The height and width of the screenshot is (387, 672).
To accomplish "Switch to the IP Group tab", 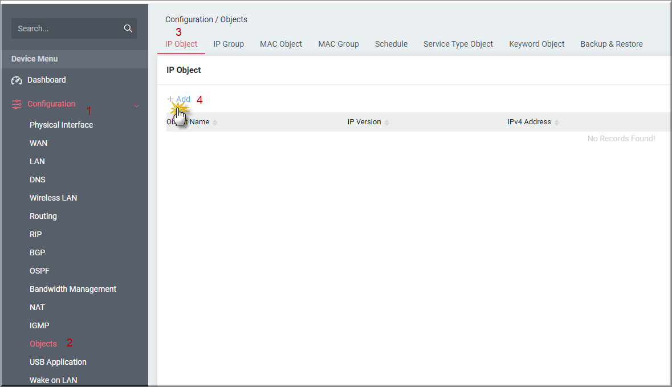I will pyautogui.click(x=229, y=44).
